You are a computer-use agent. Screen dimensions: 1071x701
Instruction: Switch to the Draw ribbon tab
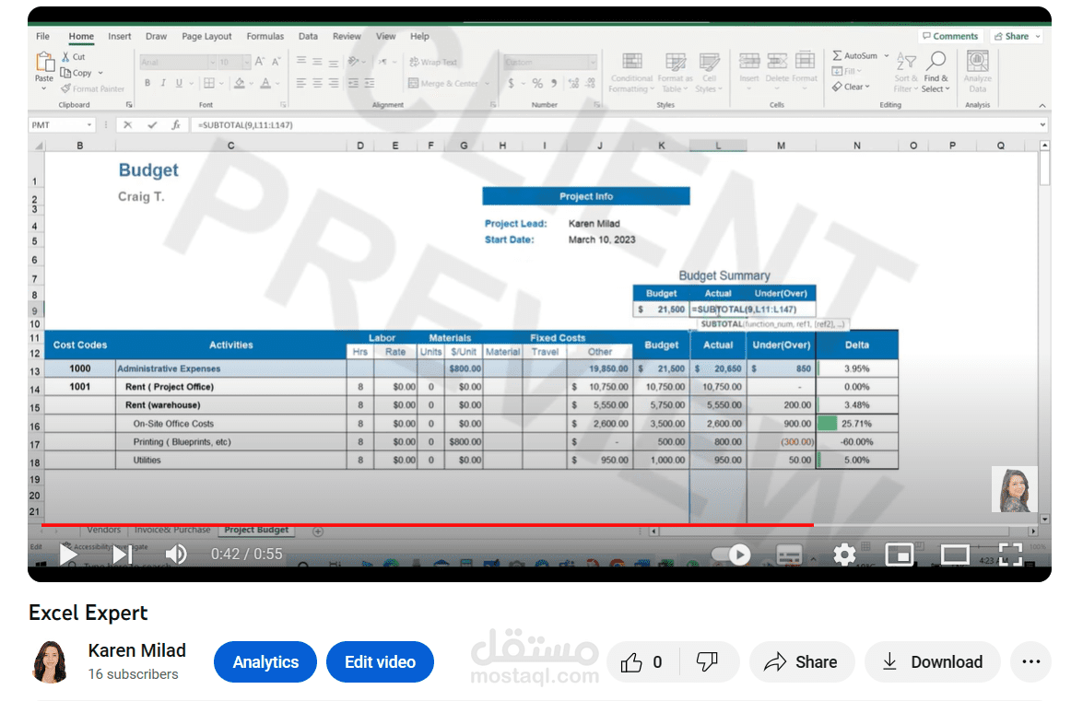156,36
